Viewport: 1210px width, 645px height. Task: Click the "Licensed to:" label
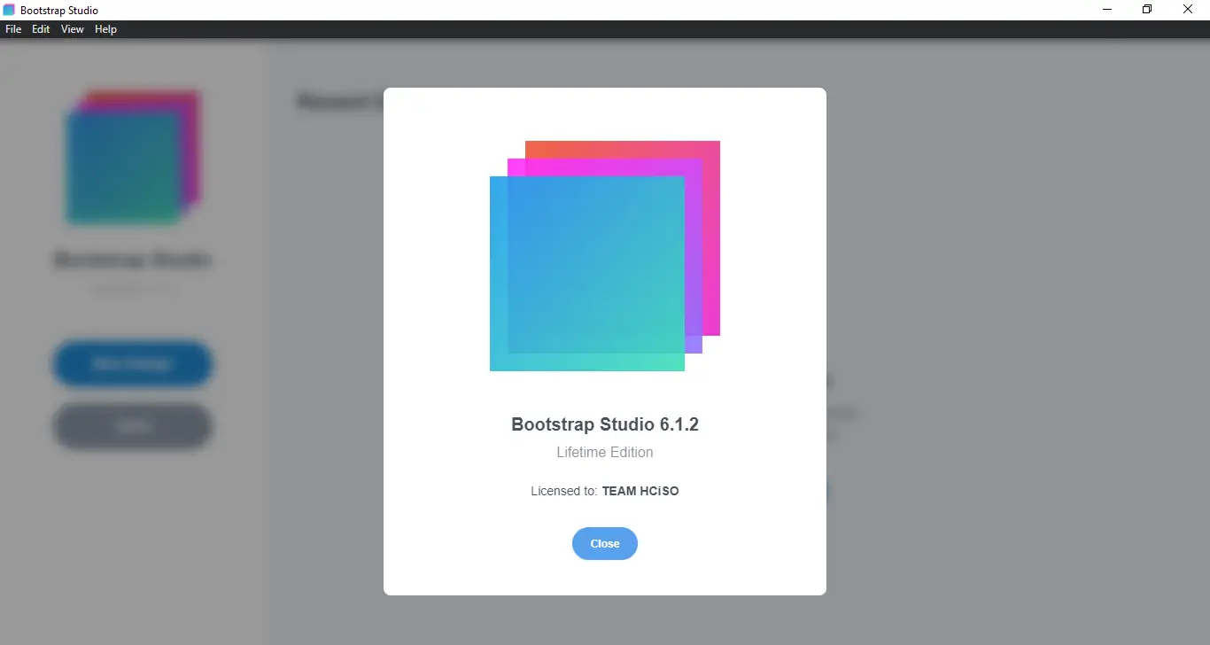(564, 491)
